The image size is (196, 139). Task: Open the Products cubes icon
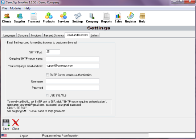(49, 16)
